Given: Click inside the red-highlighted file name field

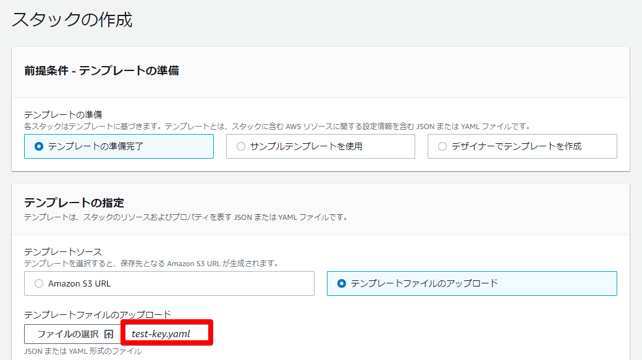Looking at the screenshot, I should pyautogui.click(x=167, y=333).
